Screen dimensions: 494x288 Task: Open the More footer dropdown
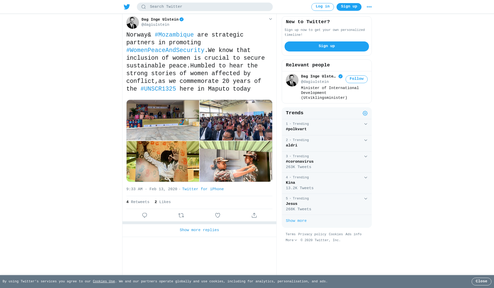pyautogui.click(x=291, y=240)
